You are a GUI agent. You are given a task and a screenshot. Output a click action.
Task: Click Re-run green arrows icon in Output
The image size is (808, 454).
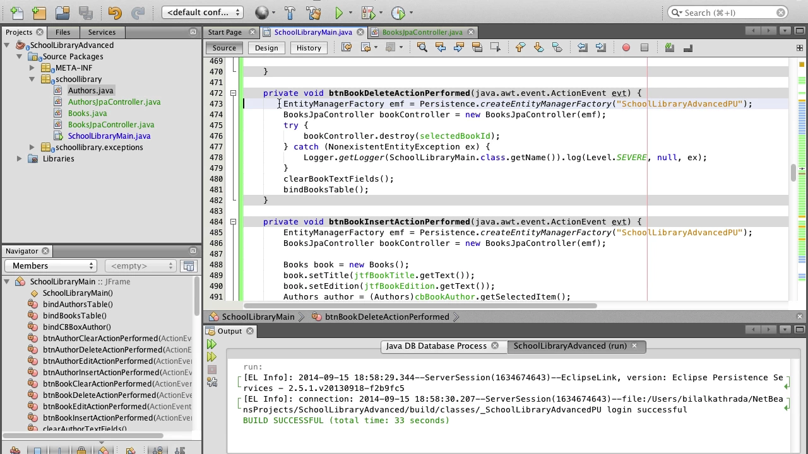pyautogui.click(x=211, y=344)
